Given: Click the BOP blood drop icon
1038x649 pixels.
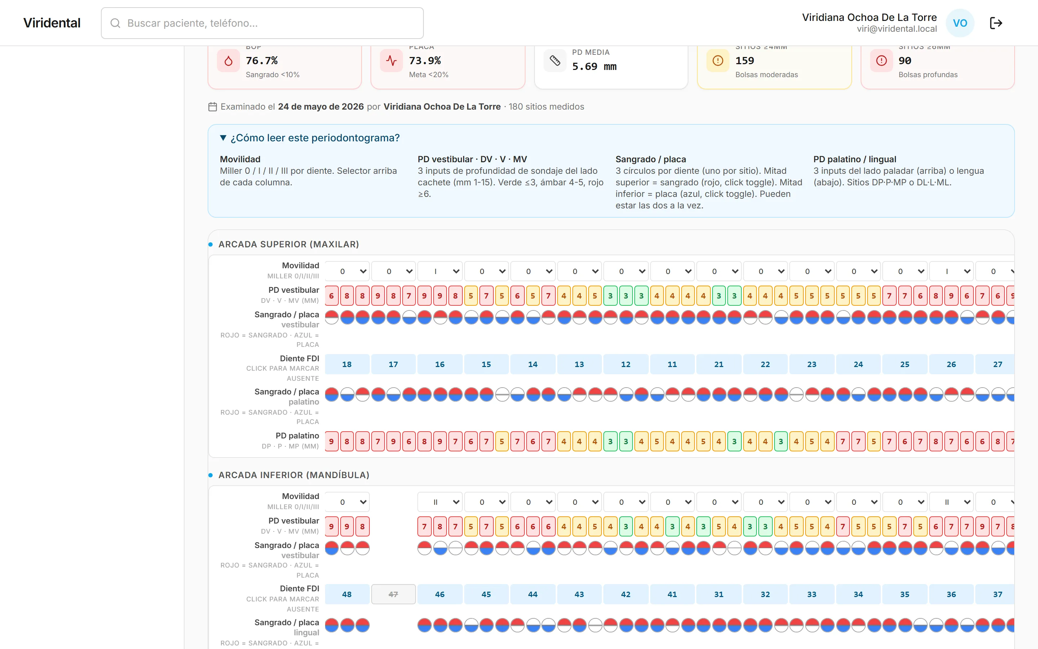Looking at the screenshot, I should pyautogui.click(x=229, y=61).
